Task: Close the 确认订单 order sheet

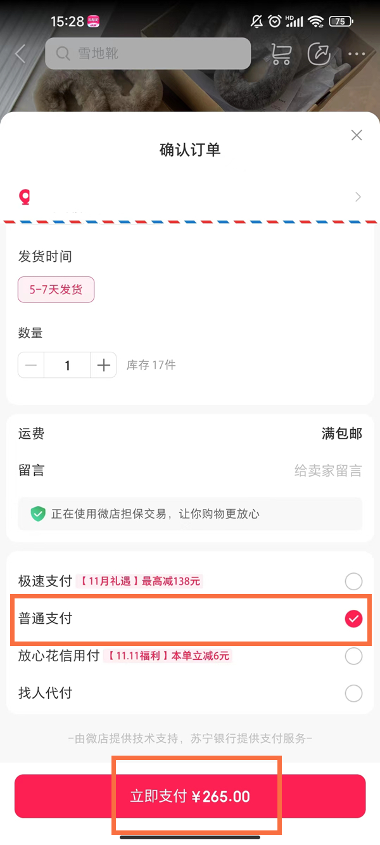Action: point(357,135)
